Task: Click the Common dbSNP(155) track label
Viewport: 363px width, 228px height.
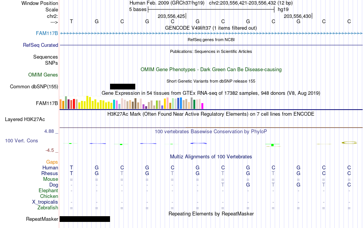Action: (x=34, y=86)
